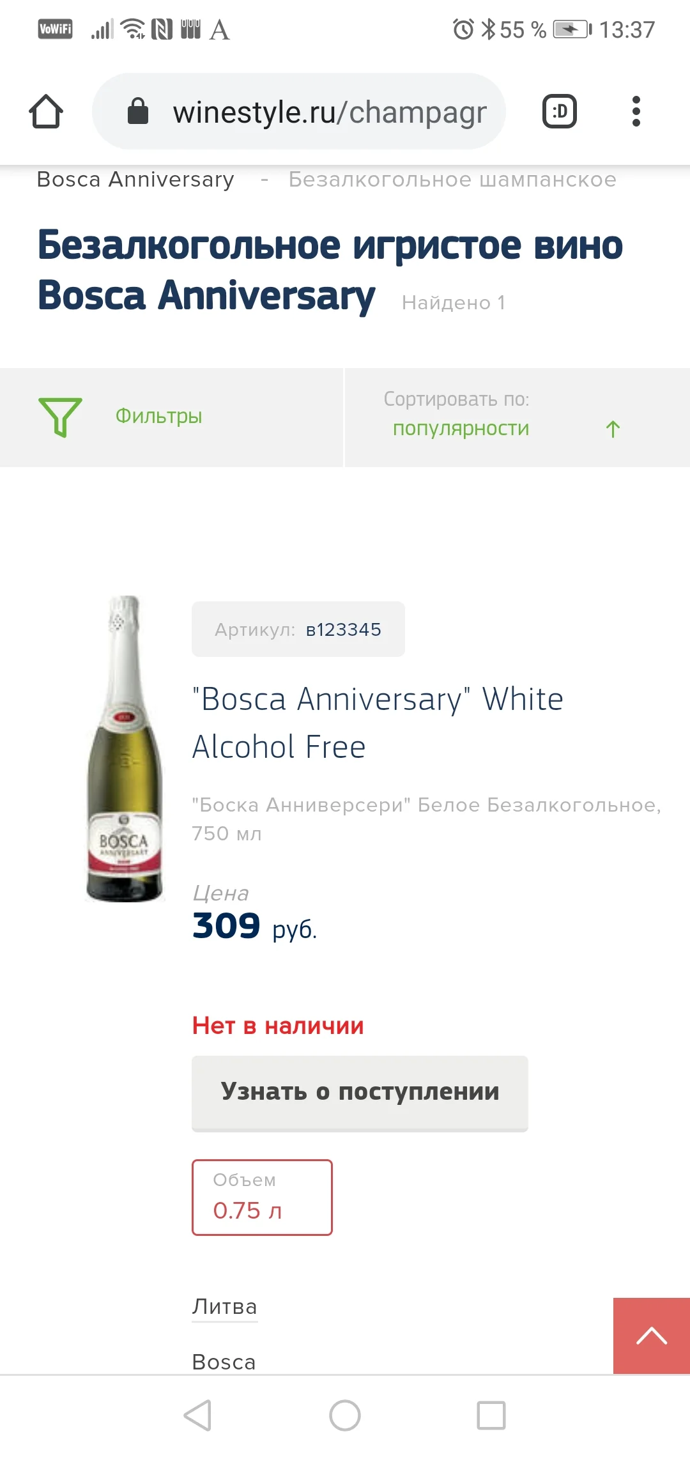Toggle sort order with the ascending arrow
The height and width of the screenshot is (1457, 690).
pyautogui.click(x=613, y=428)
